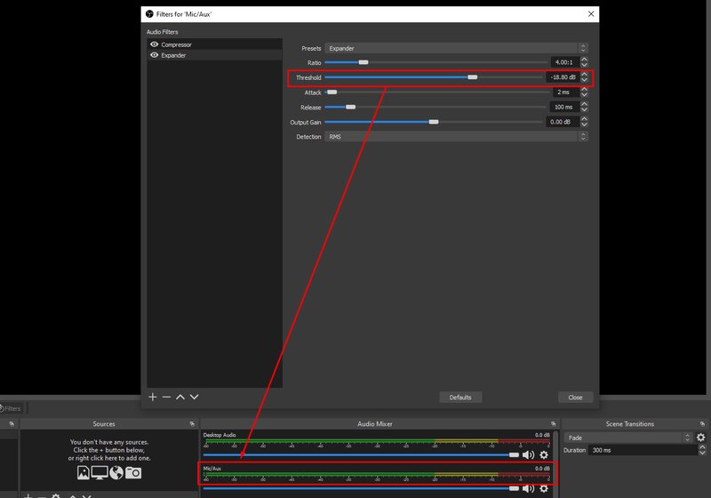Toggle visibility of the Expander filter
This screenshot has height=498, width=711.
[154, 55]
